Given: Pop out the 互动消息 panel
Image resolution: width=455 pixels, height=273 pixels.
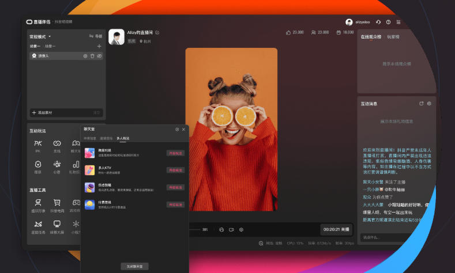Looking at the screenshot, I should [422, 104].
